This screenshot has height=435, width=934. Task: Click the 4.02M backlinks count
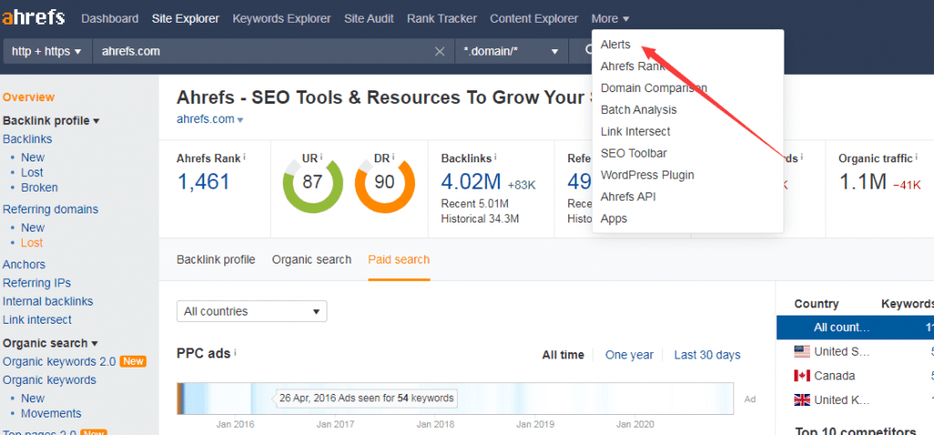(471, 181)
